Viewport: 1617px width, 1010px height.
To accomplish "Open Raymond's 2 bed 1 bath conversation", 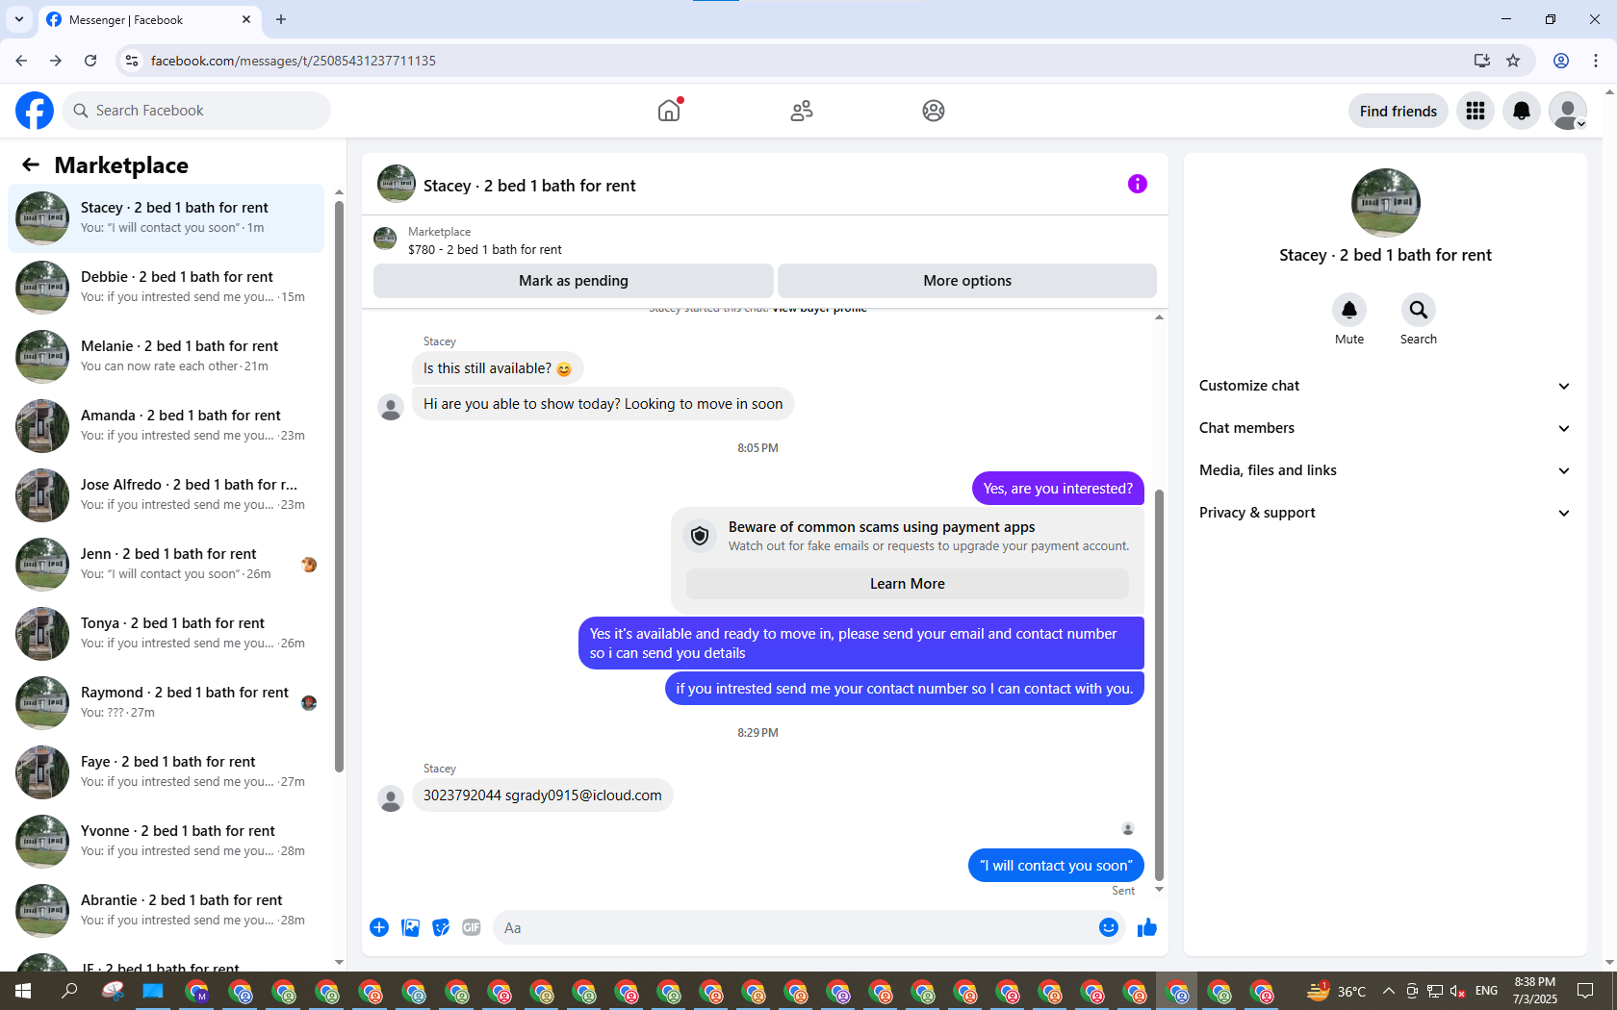I will [x=166, y=703].
